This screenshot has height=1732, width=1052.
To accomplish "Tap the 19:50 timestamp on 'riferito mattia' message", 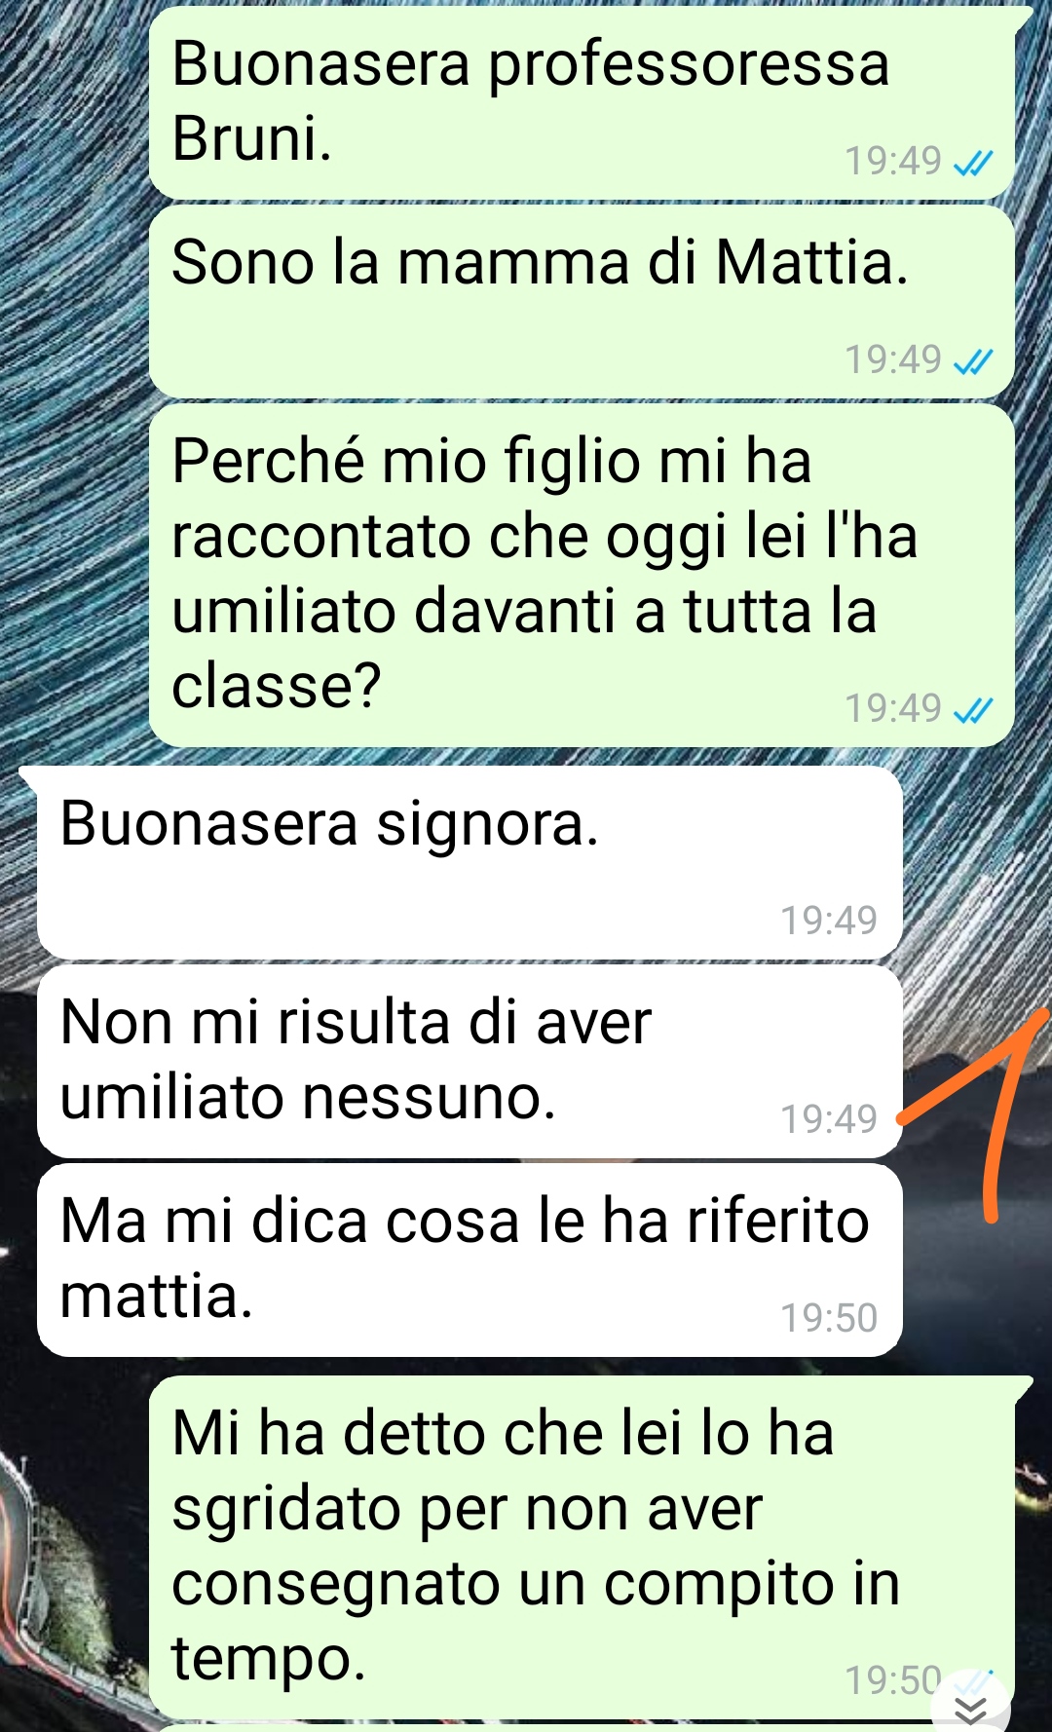I will (829, 1318).
